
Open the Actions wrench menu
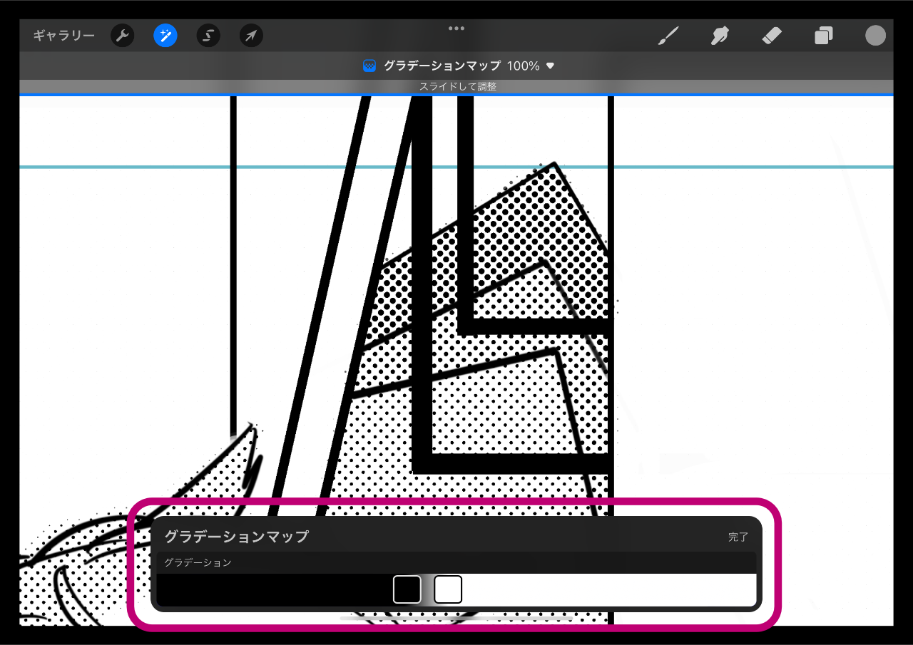coord(123,36)
